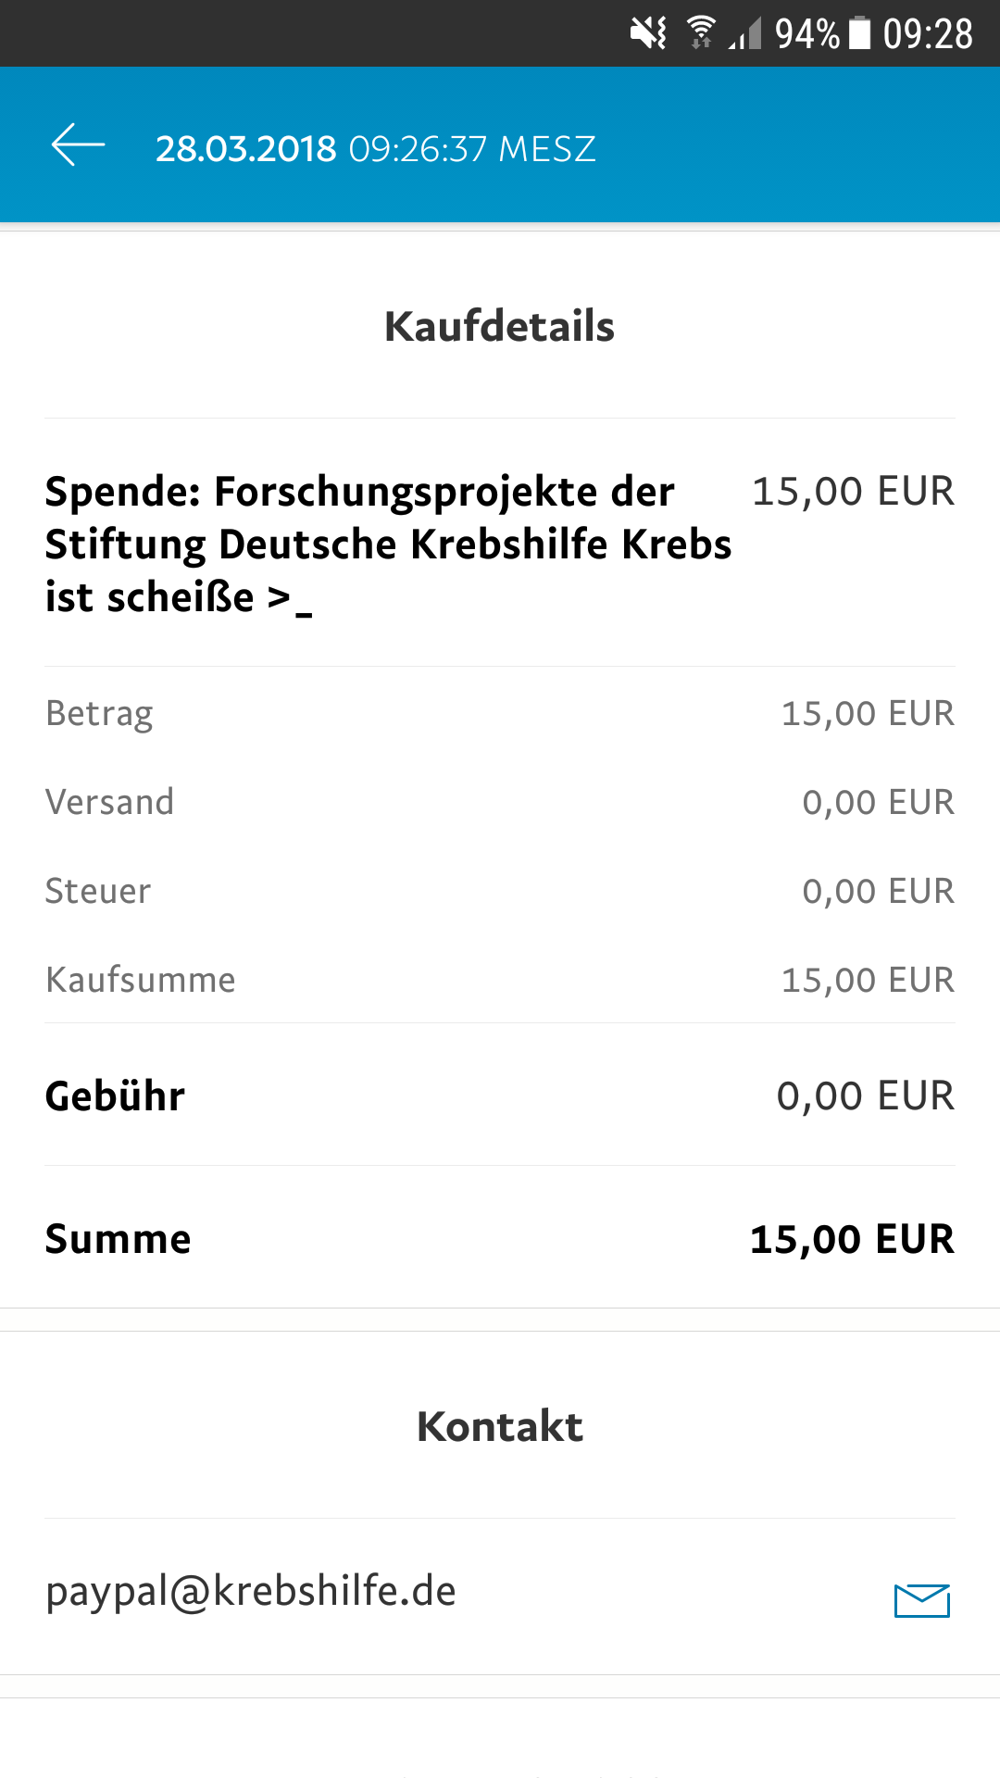Image resolution: width=1000 pixels, height=1778 pixels.
Task: Open the paypal@krebshilfe.de contact email
Action: point(251,1592)
